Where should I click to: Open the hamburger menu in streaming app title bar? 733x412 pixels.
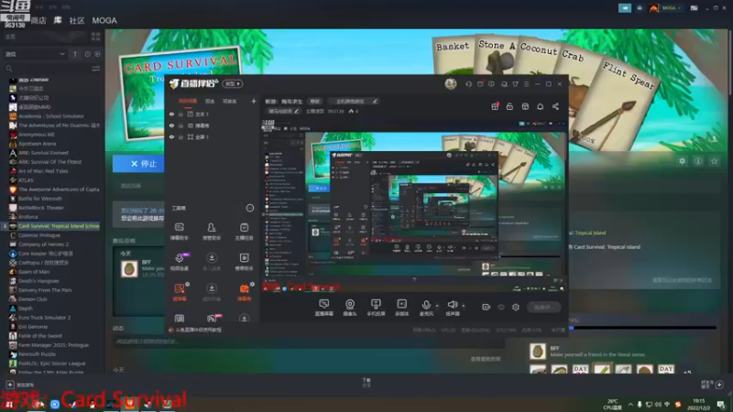[526, 84]
